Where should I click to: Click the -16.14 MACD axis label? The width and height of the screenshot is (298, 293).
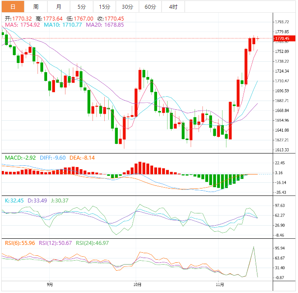click(281, 183)
